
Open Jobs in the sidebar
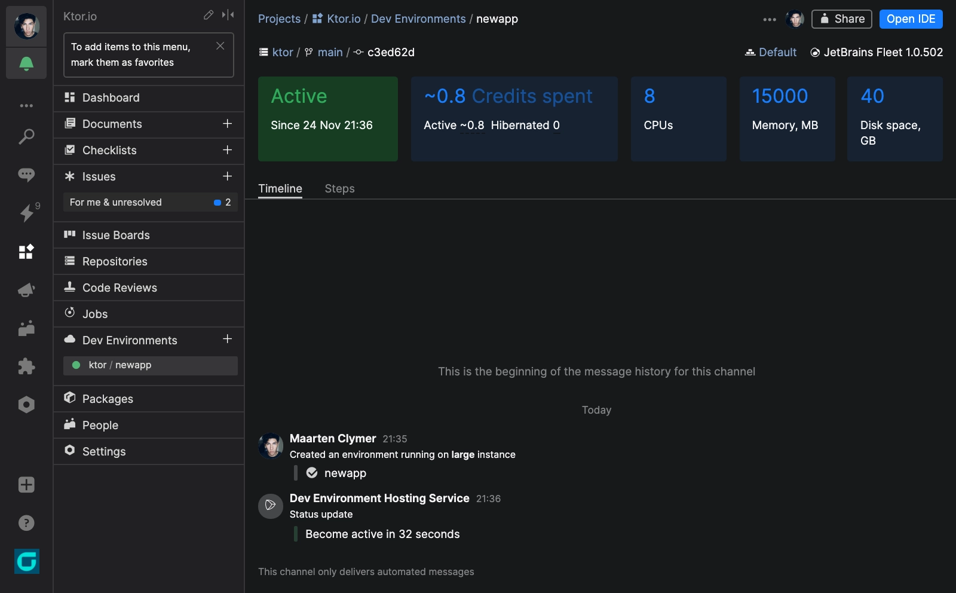149,314
